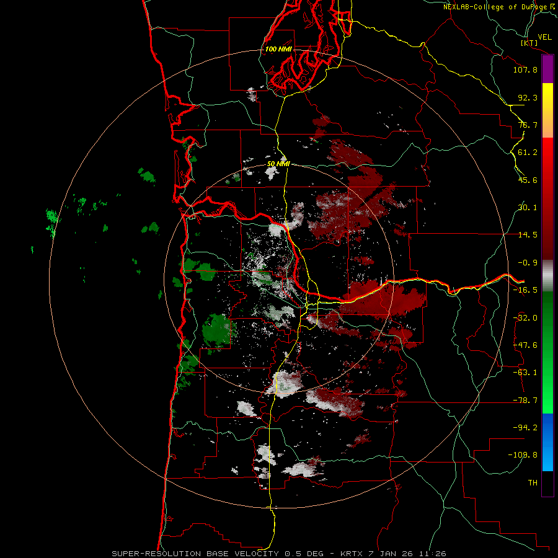558x558 pixels.
Task: Select the VEL legend title
Action: 544,37
